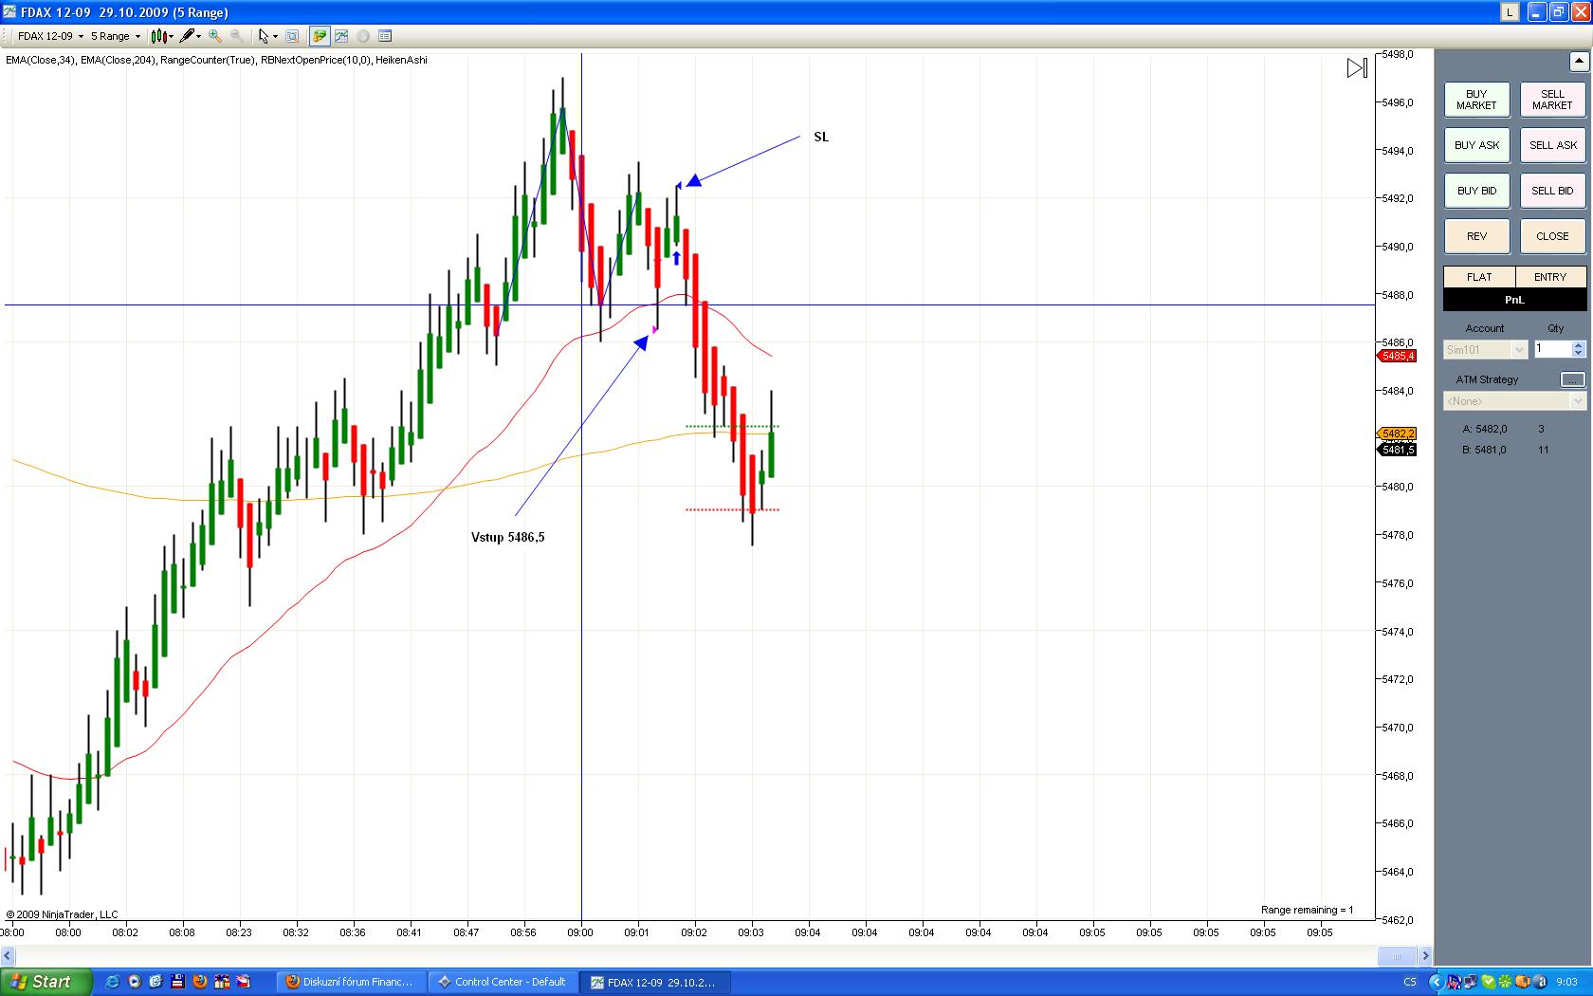Expand the cursor type dropdown arrow
Screen dimensions: 1593x996
275,37
